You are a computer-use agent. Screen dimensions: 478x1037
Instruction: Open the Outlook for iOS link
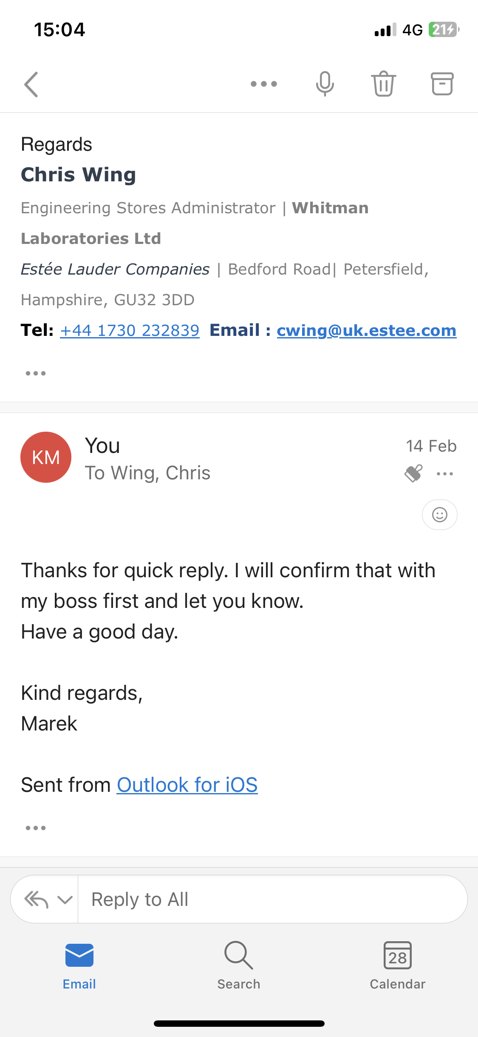click(x=187, y=785)
